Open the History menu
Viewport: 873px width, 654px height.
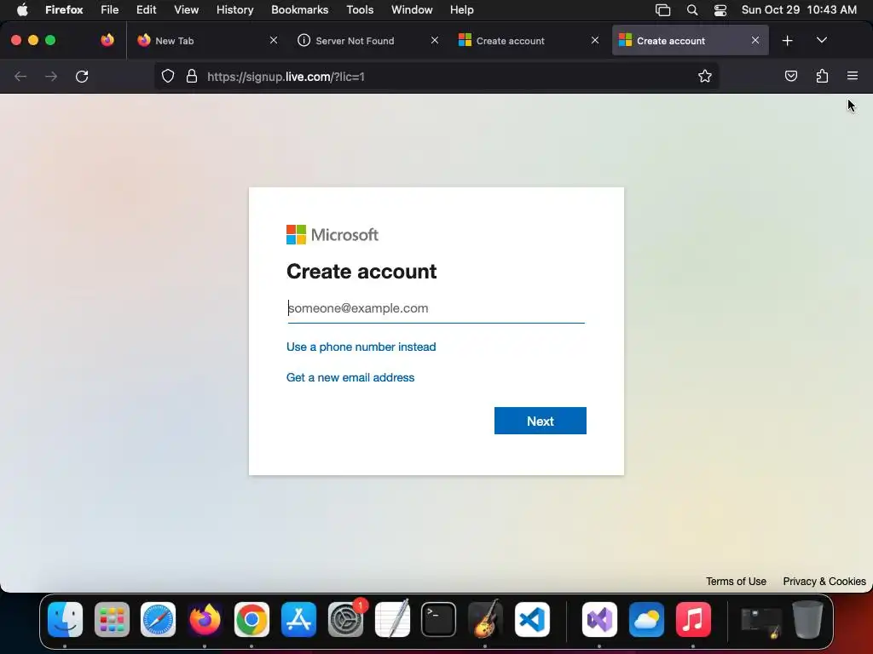235,9
